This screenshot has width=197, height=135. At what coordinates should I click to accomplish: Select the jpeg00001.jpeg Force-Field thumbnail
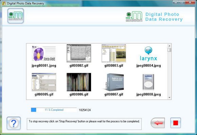44,54
